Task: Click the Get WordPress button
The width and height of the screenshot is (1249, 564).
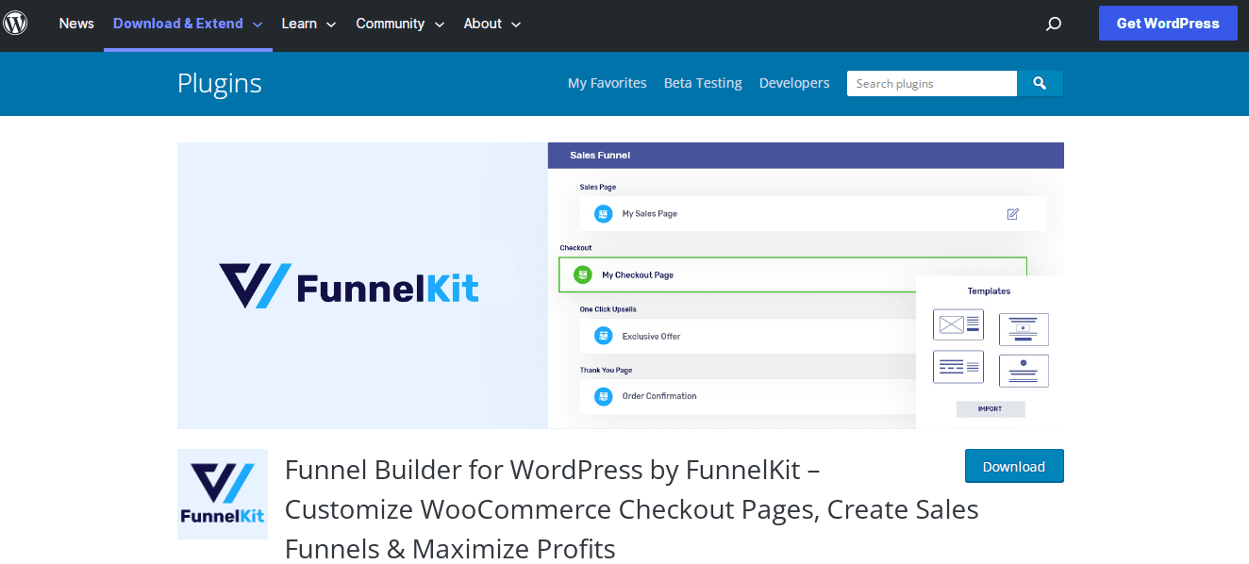Action: [x=1168, y=24]
